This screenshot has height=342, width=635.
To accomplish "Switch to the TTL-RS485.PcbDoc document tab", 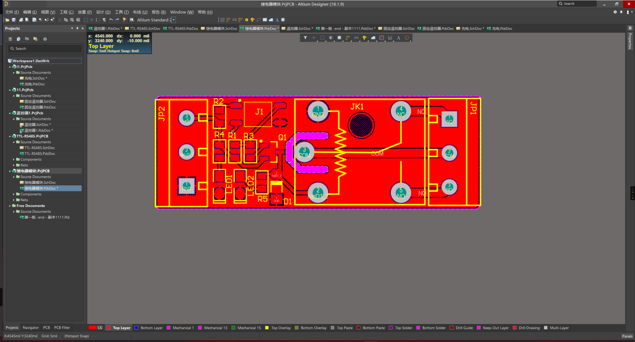I will click(183, 29).
